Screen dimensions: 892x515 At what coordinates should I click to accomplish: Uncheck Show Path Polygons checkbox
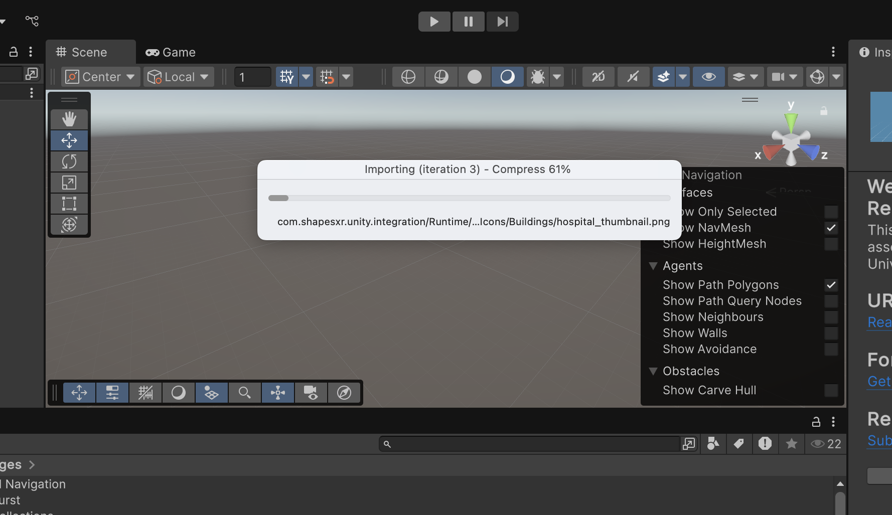point(831,285)
